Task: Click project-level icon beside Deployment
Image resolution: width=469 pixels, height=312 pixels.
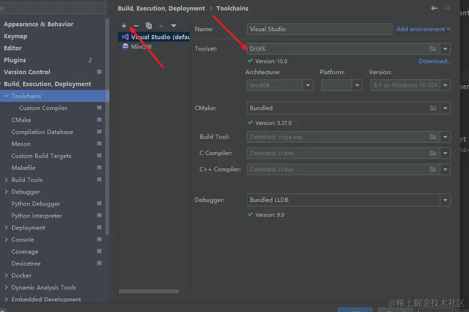Action: tap(100, 227)
